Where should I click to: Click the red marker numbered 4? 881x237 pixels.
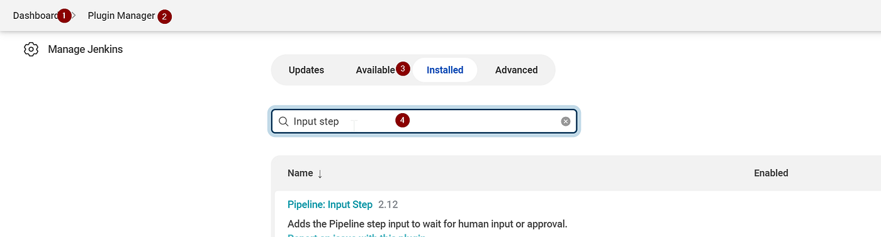(x=403, y=120)
